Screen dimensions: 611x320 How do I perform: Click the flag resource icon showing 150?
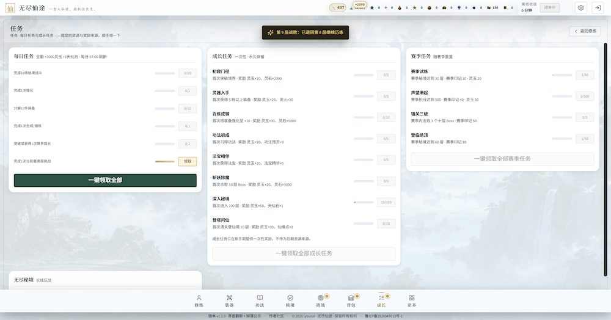(x=489, y=8)
